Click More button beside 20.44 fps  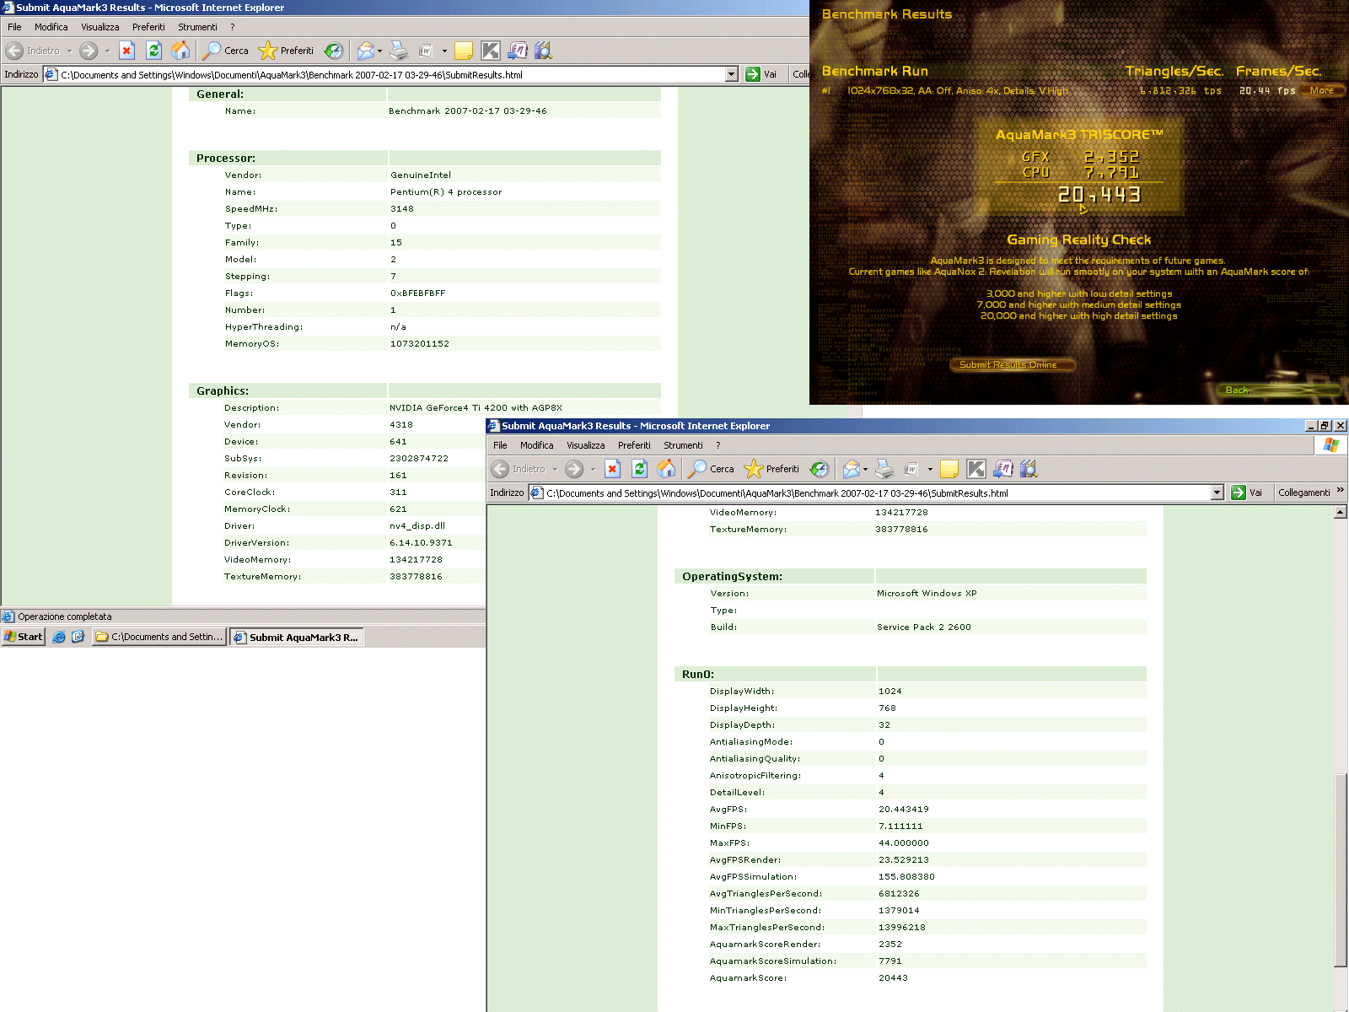1322,90
